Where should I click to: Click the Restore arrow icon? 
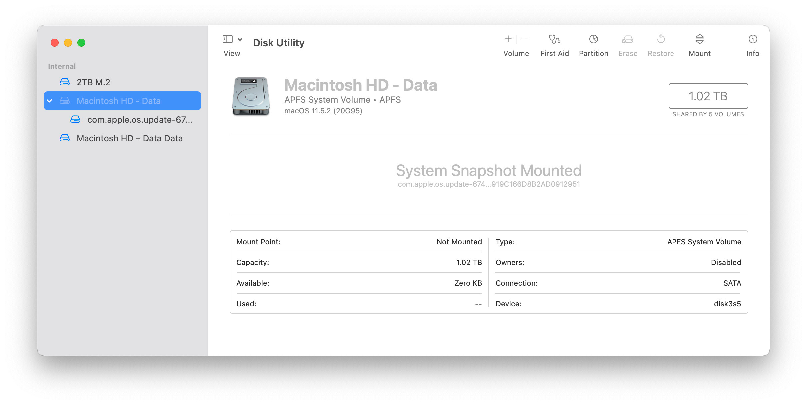coord(661,39)
